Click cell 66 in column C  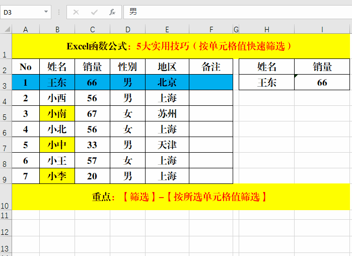point(92,83)
